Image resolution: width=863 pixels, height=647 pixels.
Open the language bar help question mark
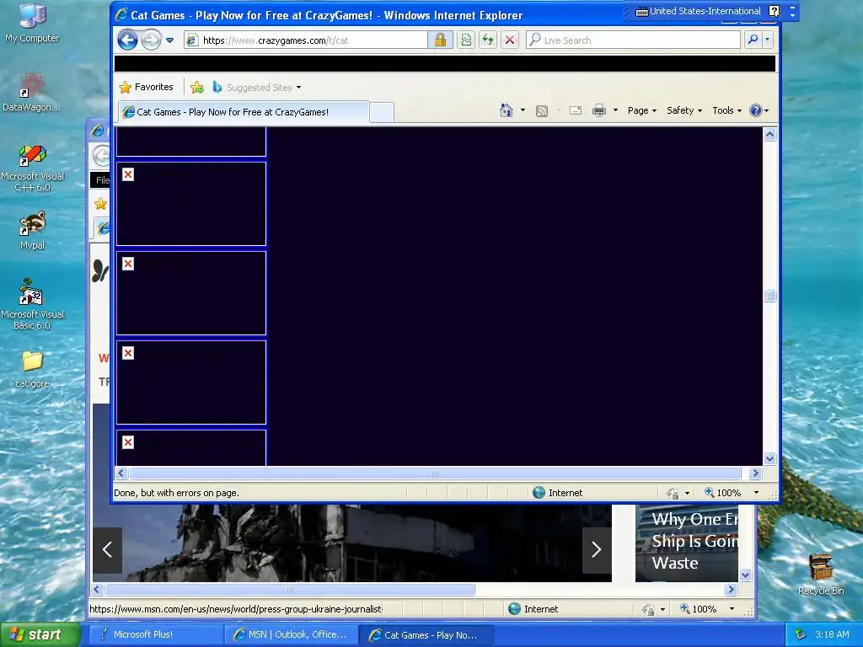[x=774, y=11]
